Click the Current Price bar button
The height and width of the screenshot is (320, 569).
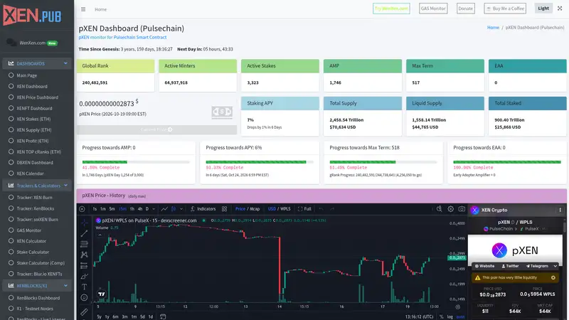[156, 129]
